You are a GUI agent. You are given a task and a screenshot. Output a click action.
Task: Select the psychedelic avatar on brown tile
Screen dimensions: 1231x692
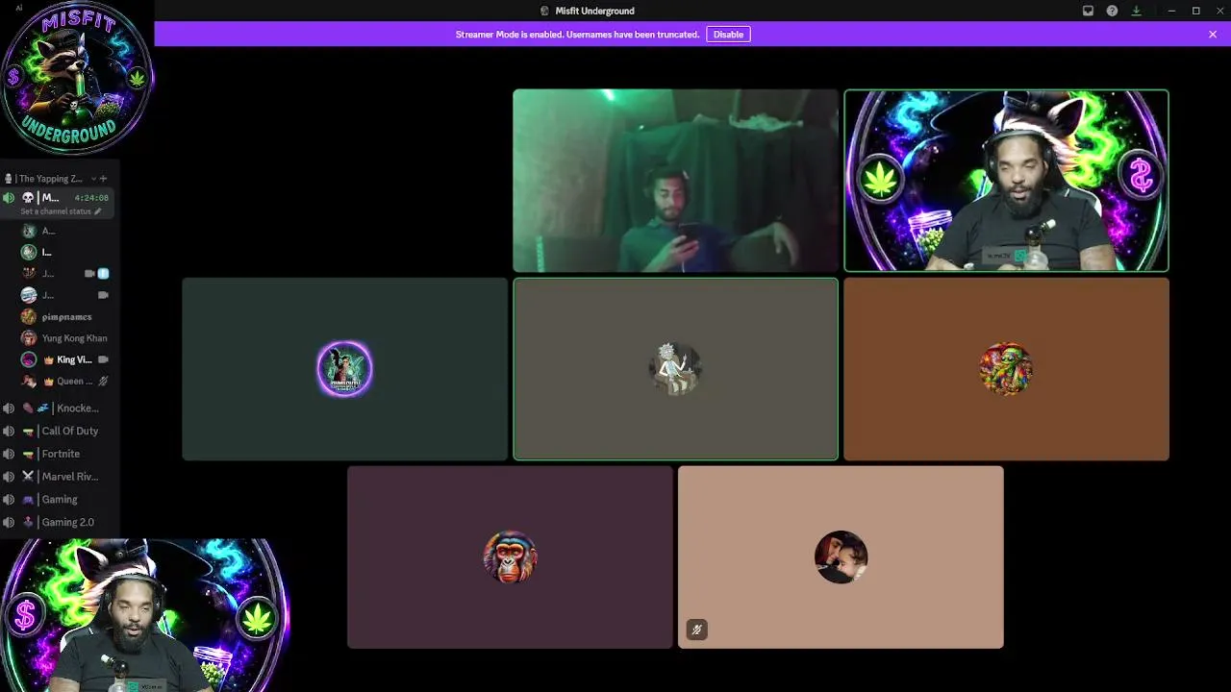coord(1006,369)
